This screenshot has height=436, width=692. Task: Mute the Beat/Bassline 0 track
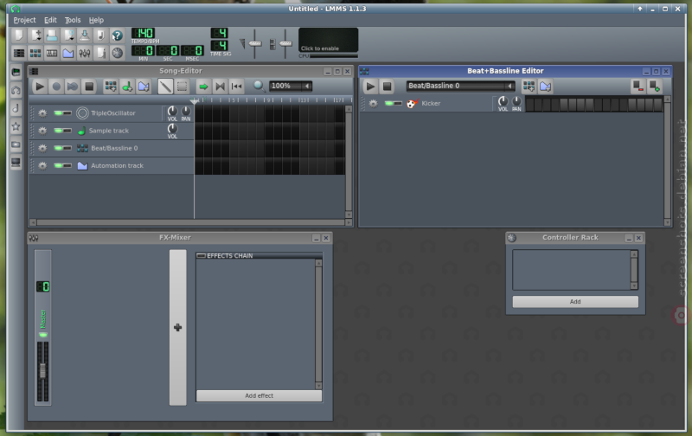(x=58, y=148)
